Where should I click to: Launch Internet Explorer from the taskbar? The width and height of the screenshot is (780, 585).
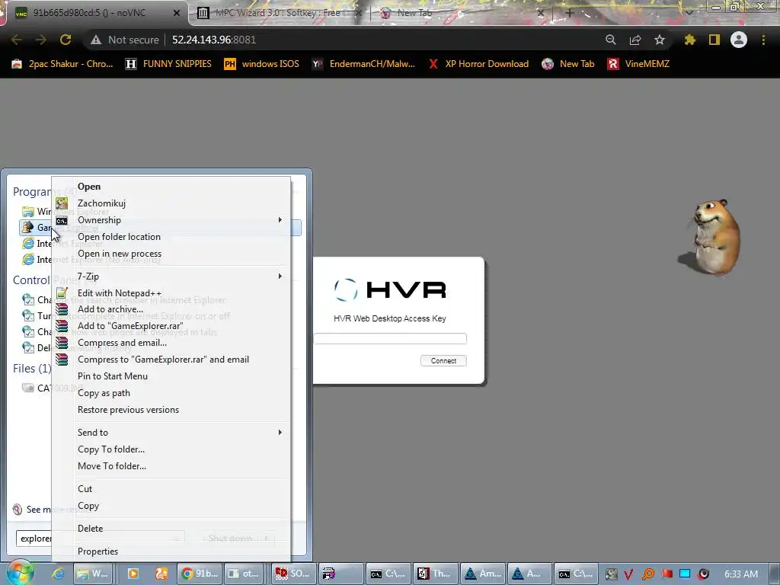[x=58, y=574]
